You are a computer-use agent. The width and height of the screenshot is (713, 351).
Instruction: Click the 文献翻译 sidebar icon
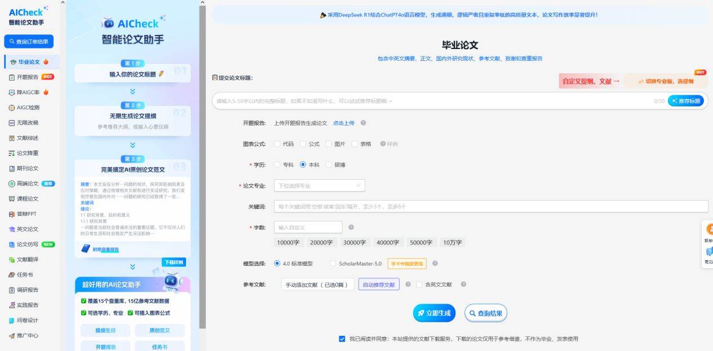point(25,259)
